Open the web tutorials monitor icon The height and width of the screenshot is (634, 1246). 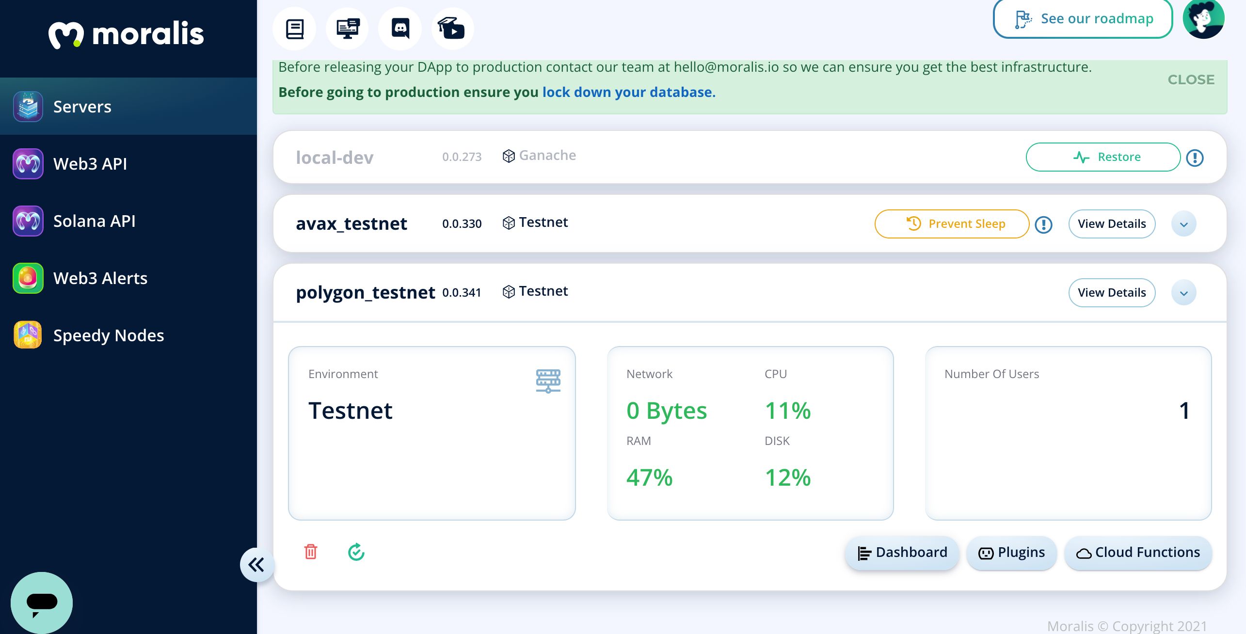pyautogui.click(x=348, y=29)
